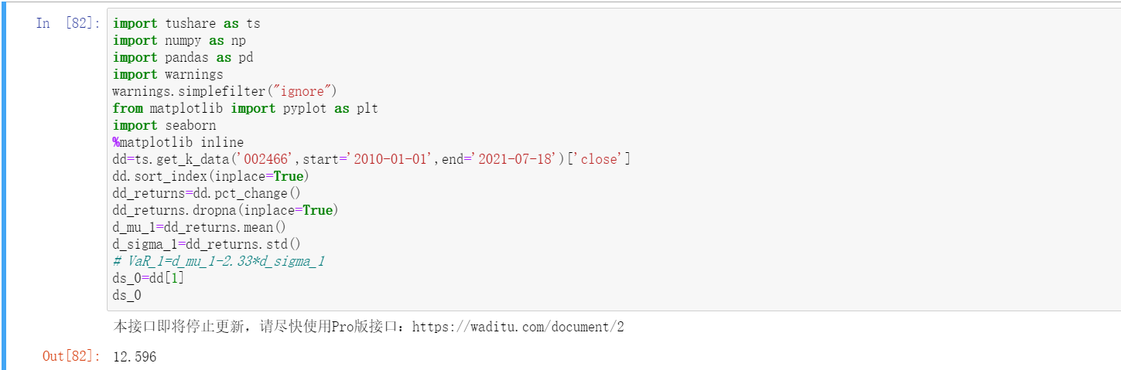Click the dd_returns=dd.pct_change() line
The height and width of the screenshot is (370, 1121).
(206, 193)
